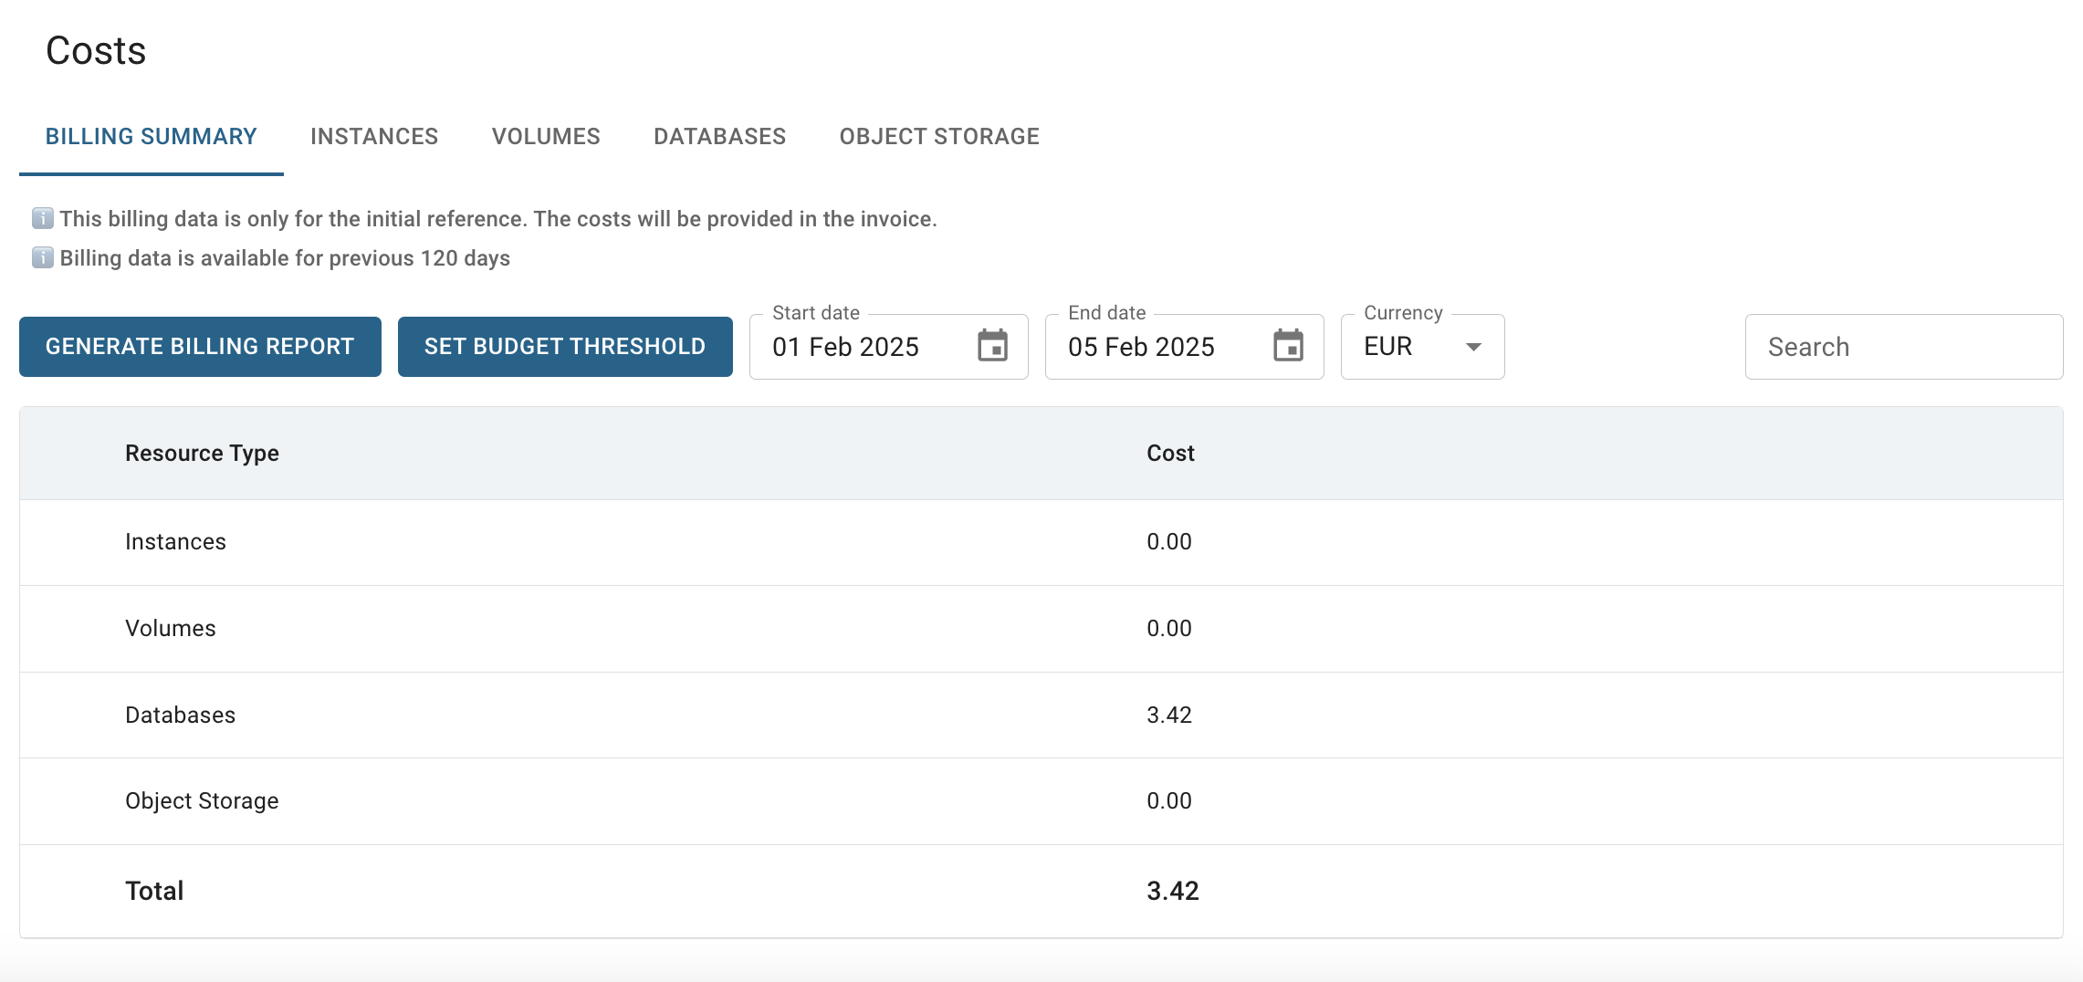Open the Object Storage tab
2083x982 pixels.
tap(939, 137)
